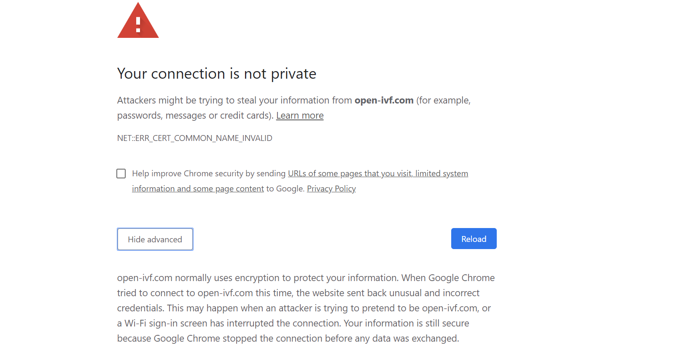
Task: Collapse details with Hide advanced button
Action: 155,239
